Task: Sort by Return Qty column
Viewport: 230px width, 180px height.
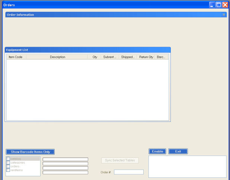Action: coord(146,57)
